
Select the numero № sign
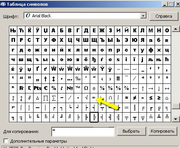click(x=70, y=88)
